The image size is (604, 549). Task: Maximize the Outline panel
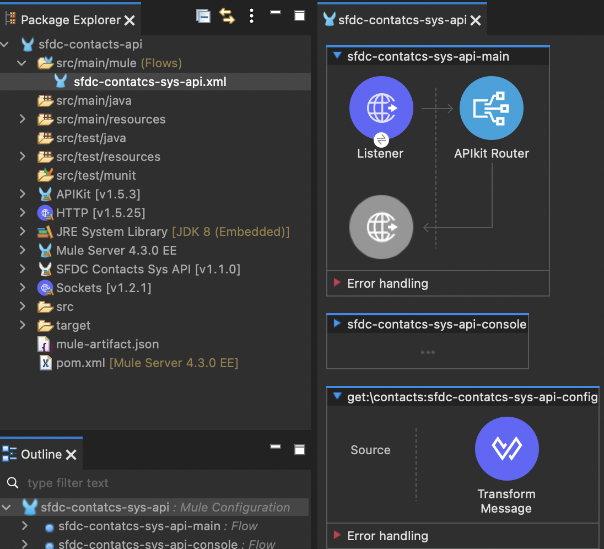point(300,450)
